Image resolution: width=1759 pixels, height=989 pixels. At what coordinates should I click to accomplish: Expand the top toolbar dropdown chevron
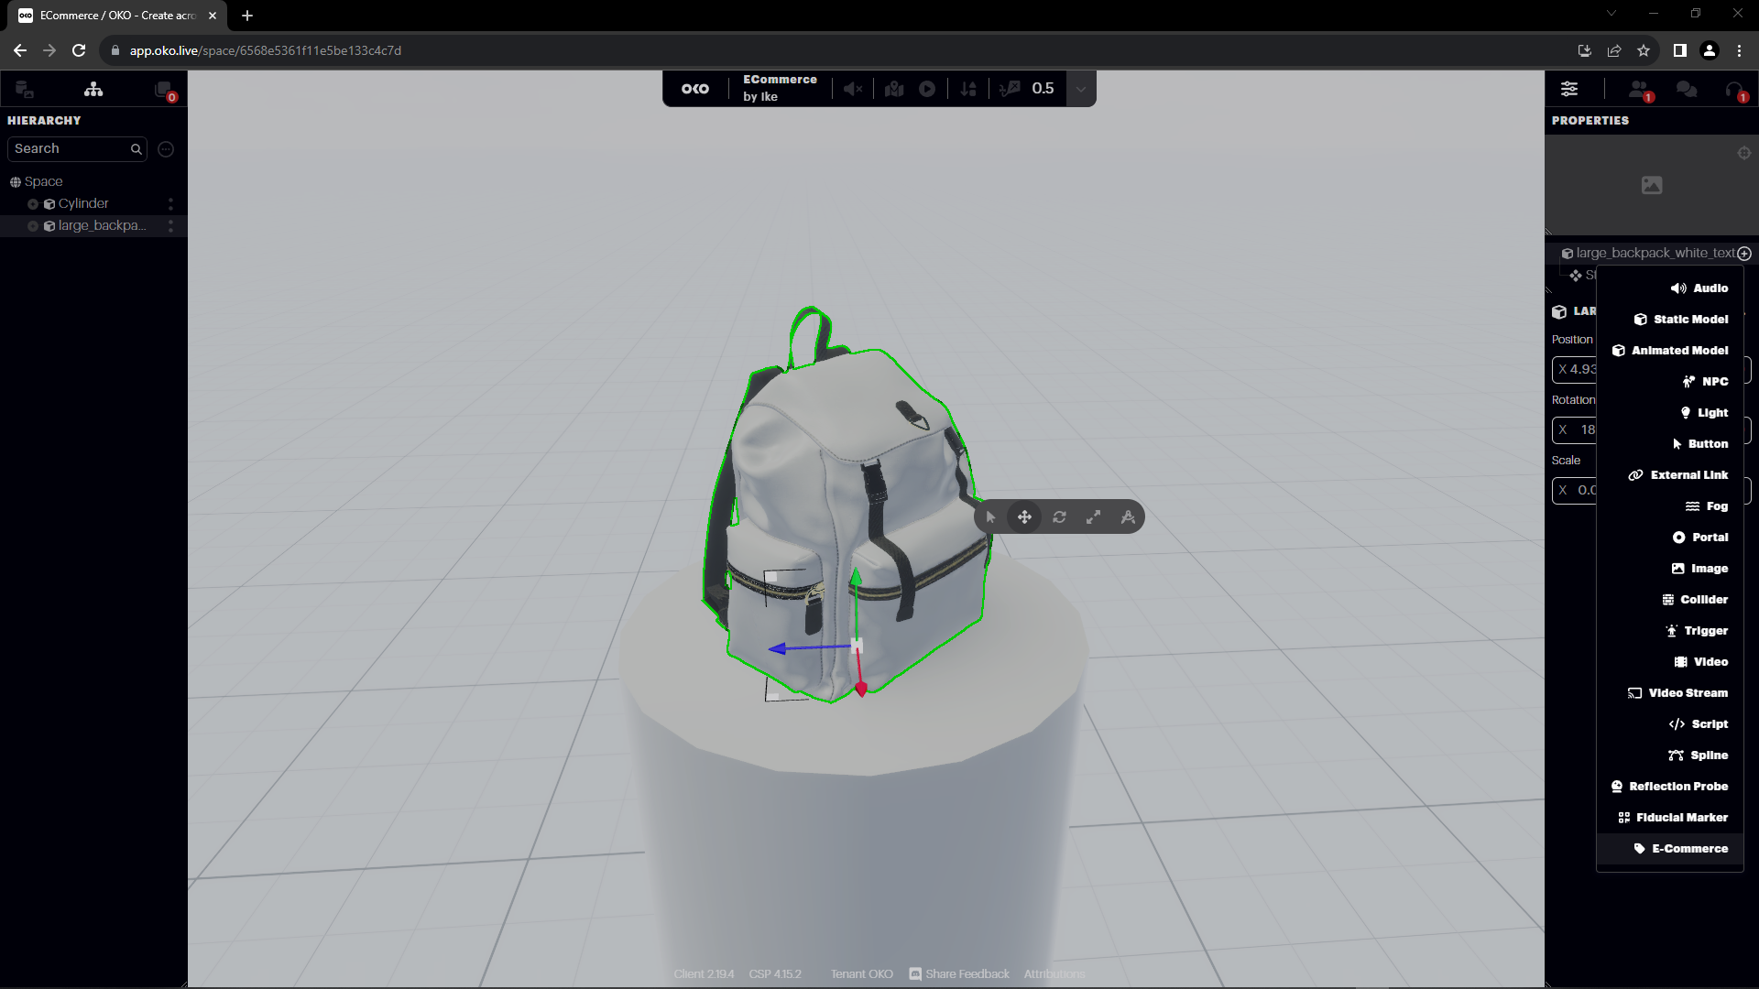(1081, 89)
